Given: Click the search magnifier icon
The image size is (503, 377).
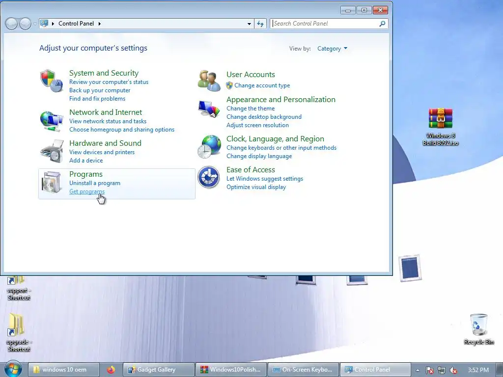Looking at the screenshot, I should 382,24.
